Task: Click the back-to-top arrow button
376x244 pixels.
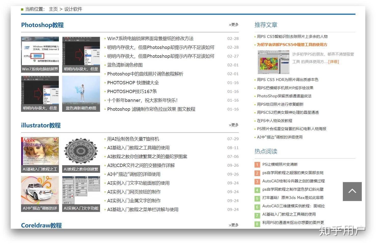Action: [352, 191]
